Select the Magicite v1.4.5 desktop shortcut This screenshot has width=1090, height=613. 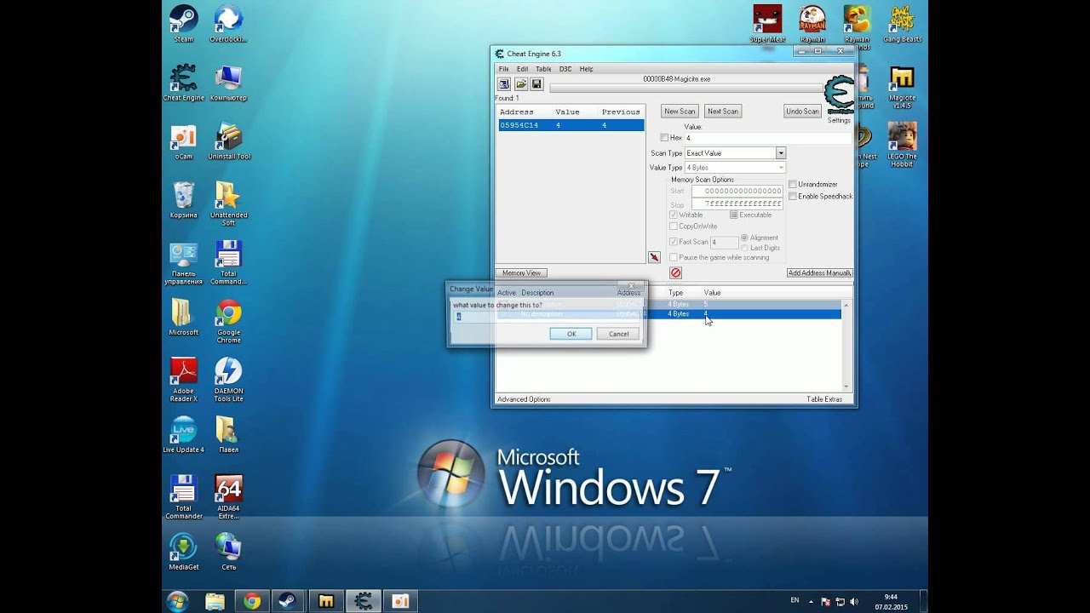pos(902,87)
